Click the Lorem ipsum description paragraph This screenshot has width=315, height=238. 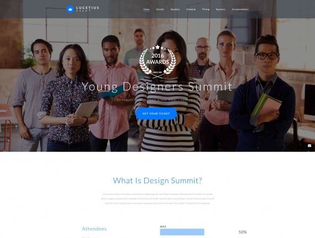pyautogui.click(x=158, y=199)
